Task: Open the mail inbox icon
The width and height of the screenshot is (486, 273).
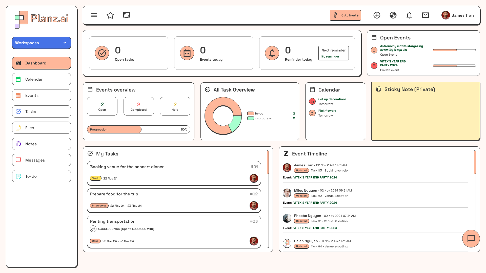Action: coord(426,15)
